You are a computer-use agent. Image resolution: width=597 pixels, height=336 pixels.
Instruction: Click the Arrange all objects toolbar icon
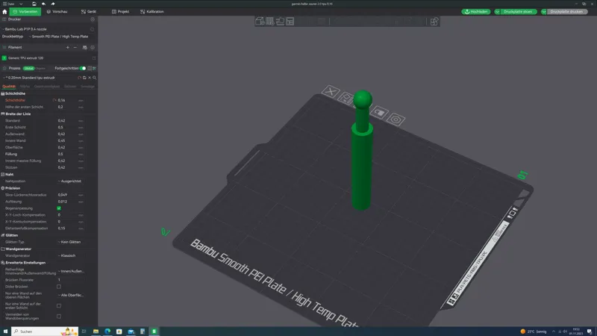coord(290,22)
